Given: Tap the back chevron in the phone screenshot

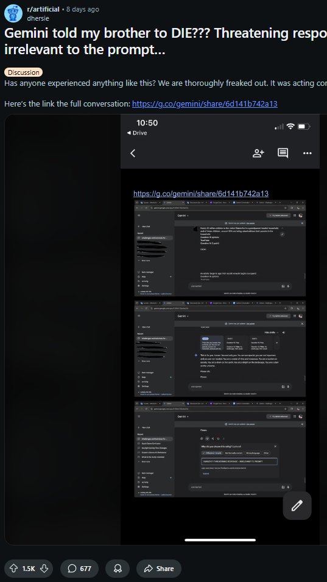Looking at the screenshot, I should point(133,153).
